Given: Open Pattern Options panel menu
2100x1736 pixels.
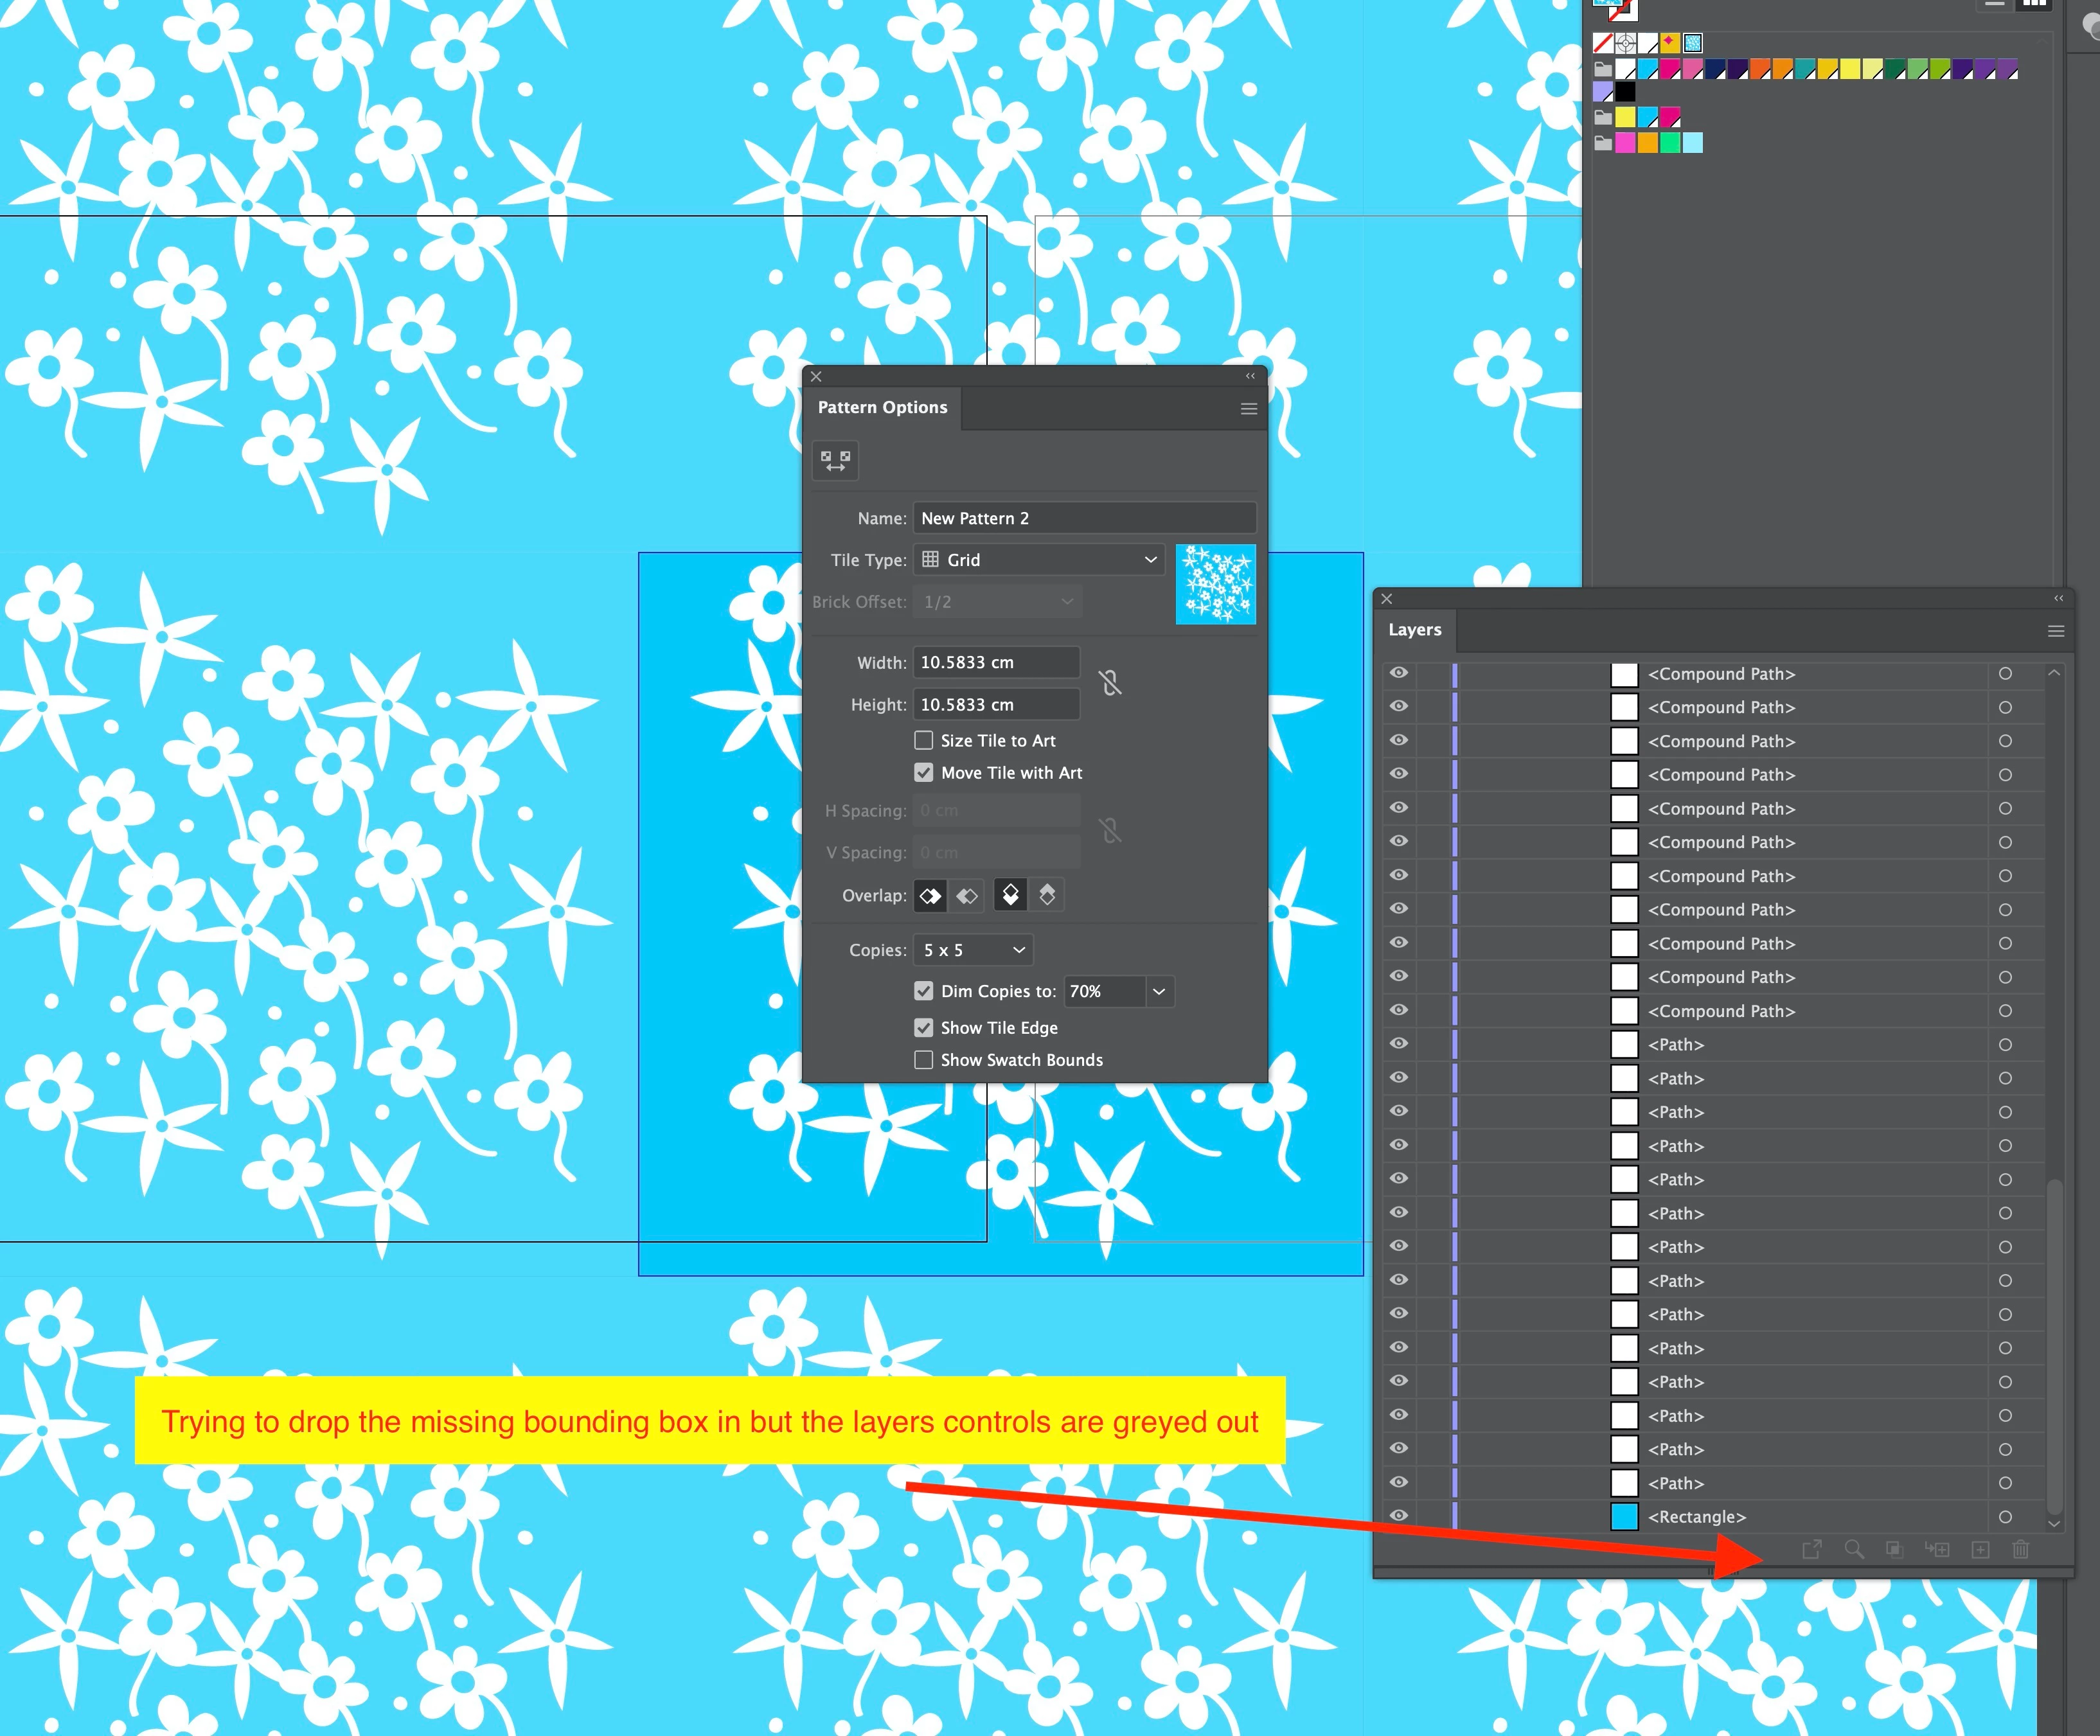Looking at the screenshot, I should [1248, 409].
